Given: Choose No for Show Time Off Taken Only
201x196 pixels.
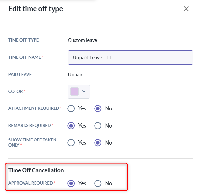Looking at the screenshot, I should tap(98, 143).
